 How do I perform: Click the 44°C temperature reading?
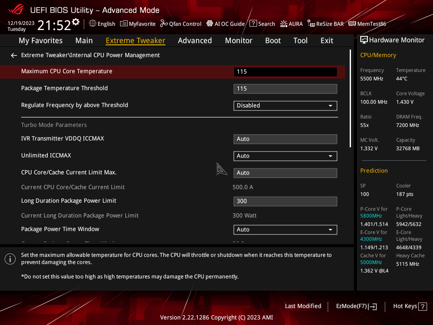(402, 79)
